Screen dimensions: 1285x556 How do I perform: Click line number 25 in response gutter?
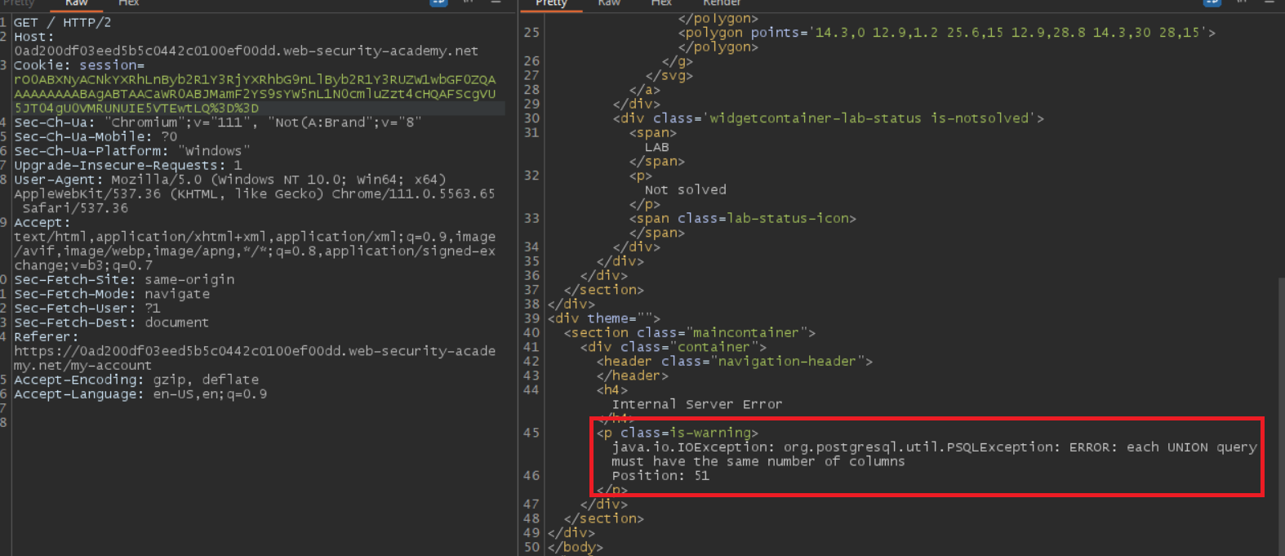coord(531,33)
